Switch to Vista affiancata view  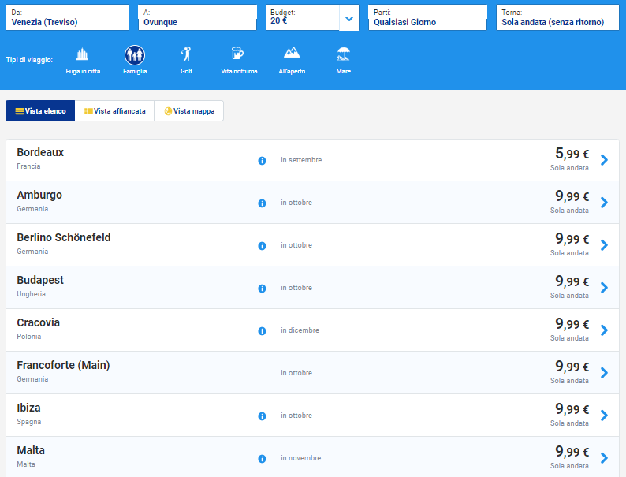click(x=114, y=111)
